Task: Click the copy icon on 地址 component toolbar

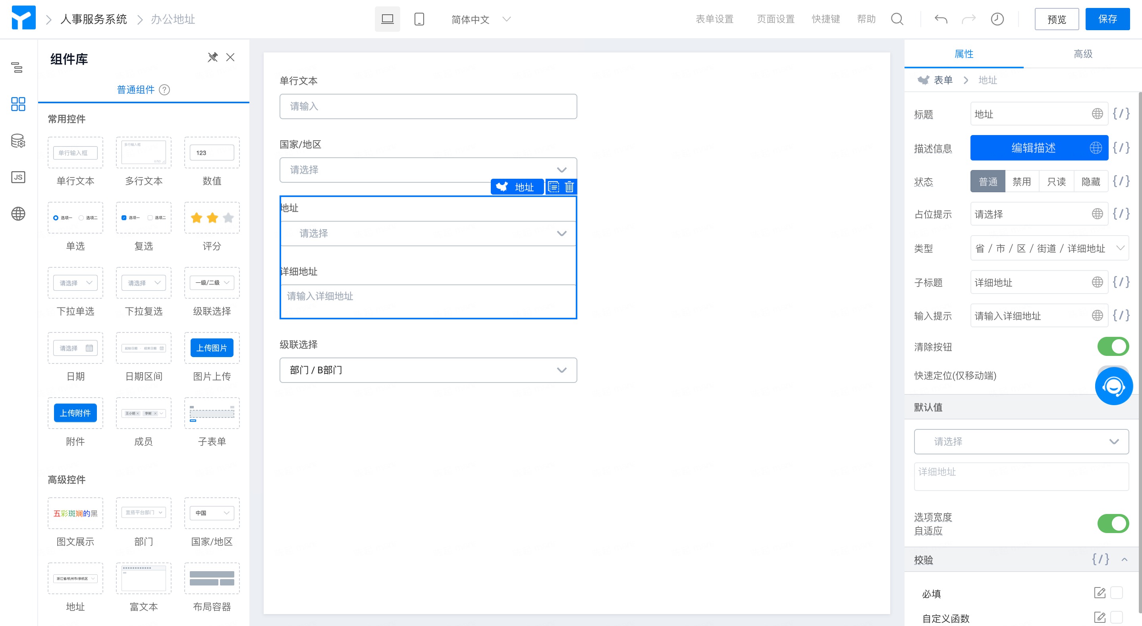Action: (553, 187)
